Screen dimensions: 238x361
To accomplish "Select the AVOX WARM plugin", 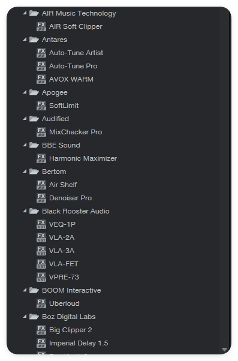I will click(71, 79).
